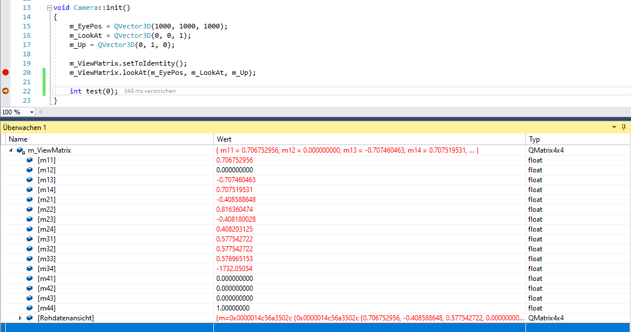Click the field icon next to [m22]
This screenshot has width=631, height=332.
click(30, 210)
